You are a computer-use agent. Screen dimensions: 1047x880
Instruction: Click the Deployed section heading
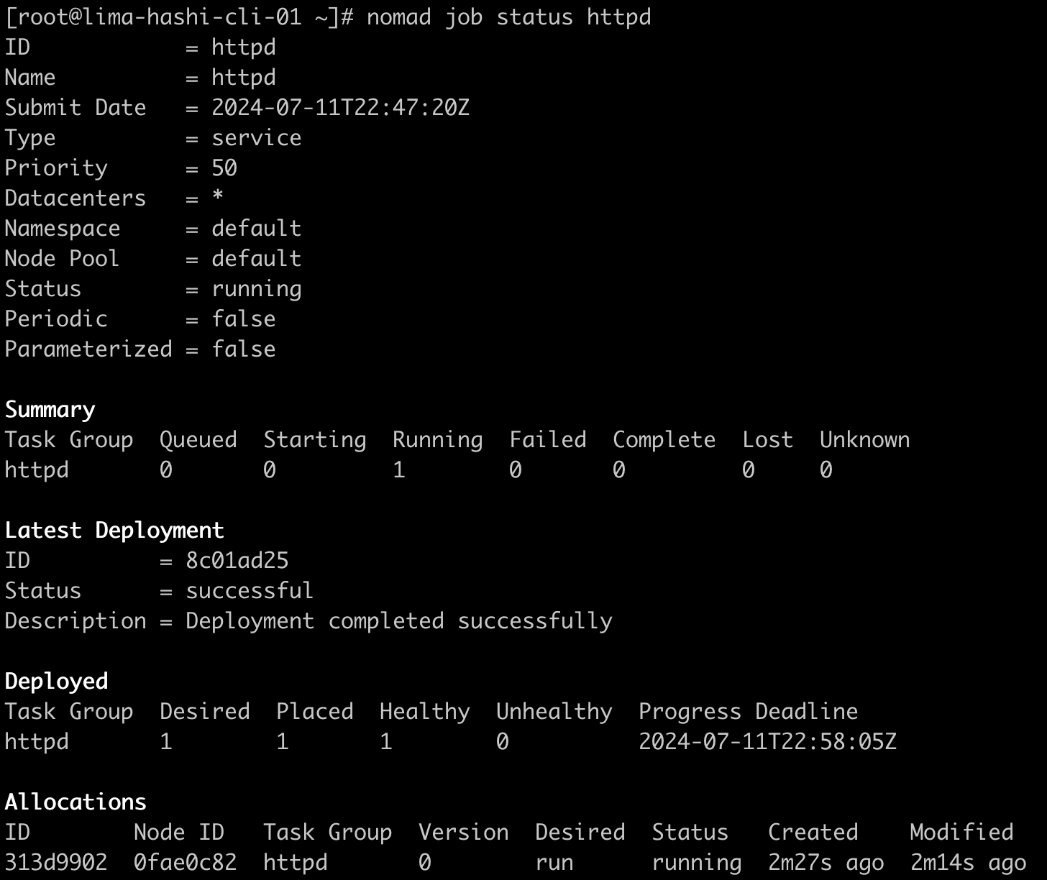point(56,682)
